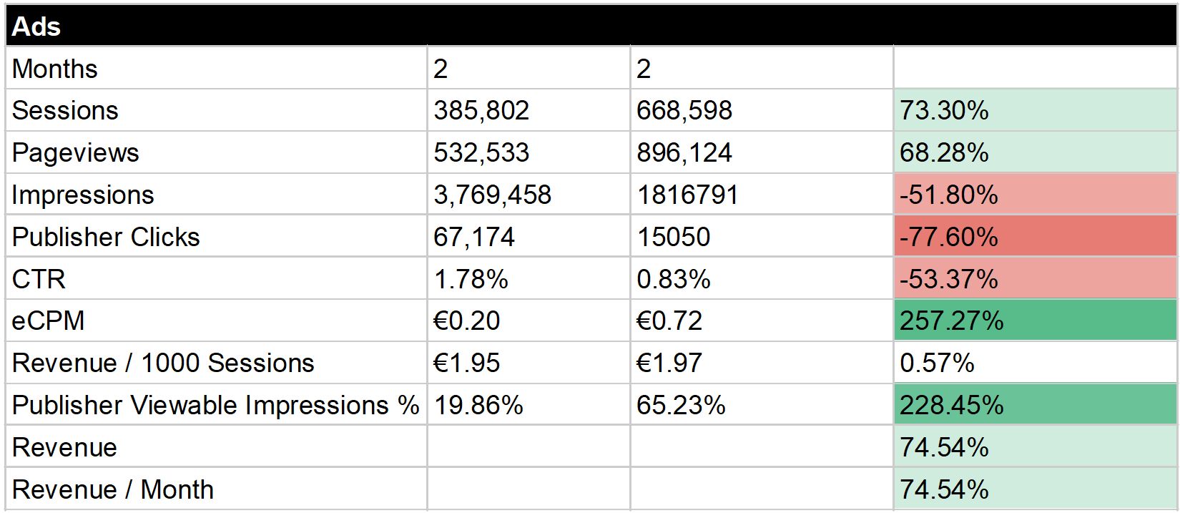Image resolution: width=1180 pixels, height=513 pixels.
Task: Click the -53.37% change cell
Action: (x=948, y=280)
